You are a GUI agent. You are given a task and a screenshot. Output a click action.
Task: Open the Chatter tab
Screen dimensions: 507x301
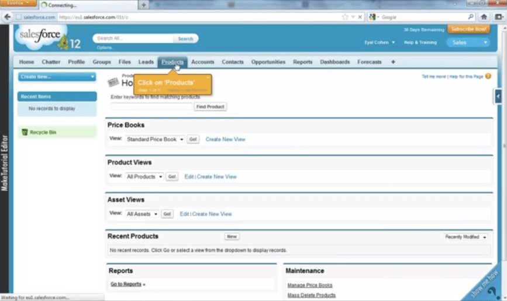[x=51, y=62]
